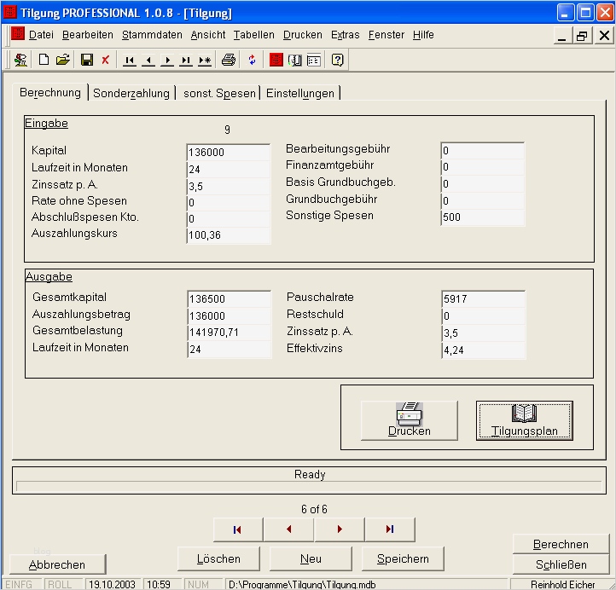Click the Auszahlungskurs field

(229, 235)
